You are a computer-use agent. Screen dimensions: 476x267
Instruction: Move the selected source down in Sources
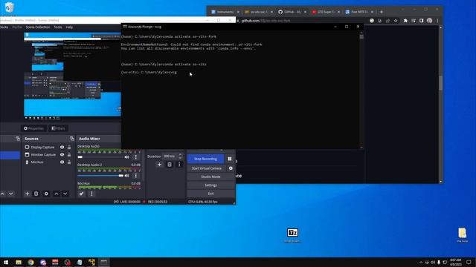[65, 194]
